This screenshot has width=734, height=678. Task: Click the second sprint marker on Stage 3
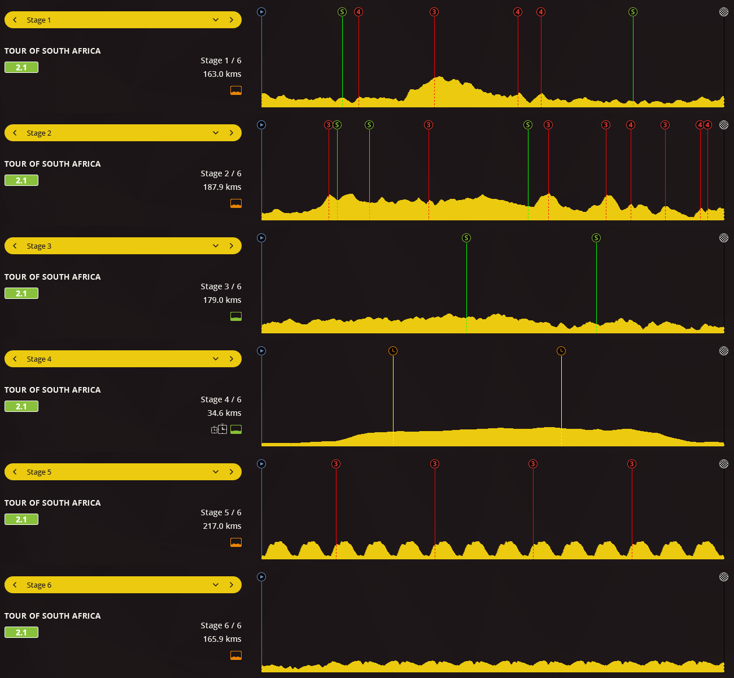pyautogui.click(x=596, y=238)
